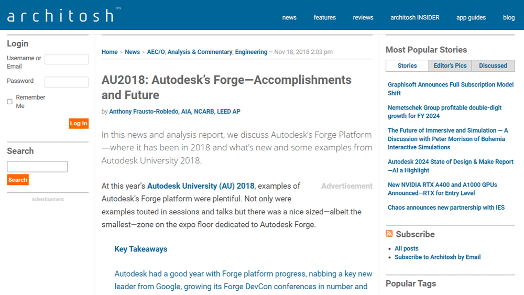Open the app guides menu item
524x295 pixels.
click(x=471, y=17)
